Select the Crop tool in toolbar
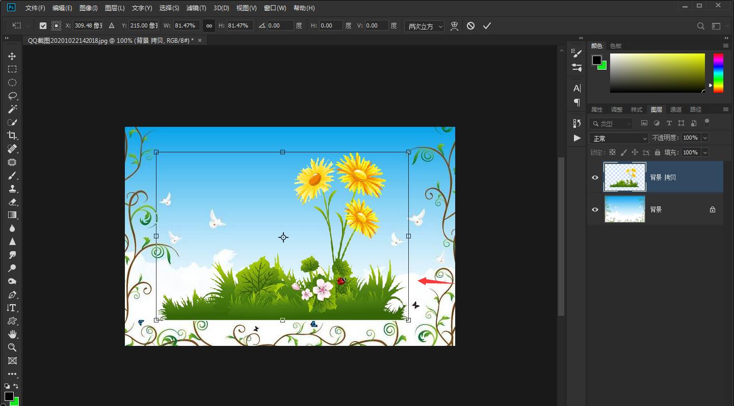Screen dimensions: 734x406 point(12,136)
